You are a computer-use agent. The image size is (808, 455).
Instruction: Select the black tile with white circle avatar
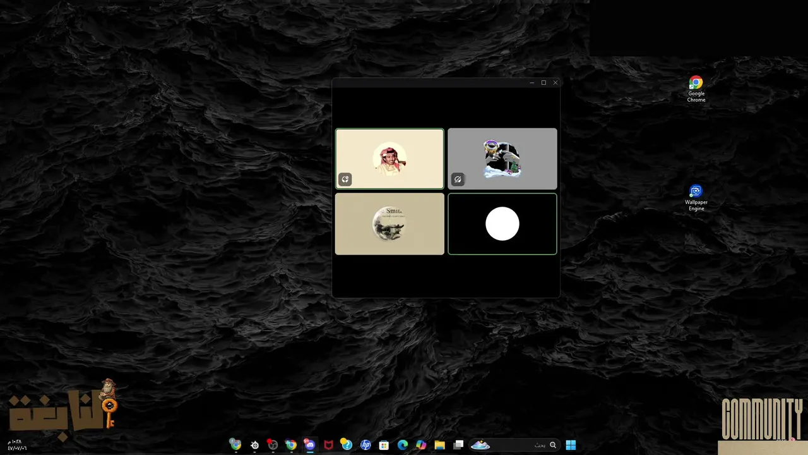502,224
